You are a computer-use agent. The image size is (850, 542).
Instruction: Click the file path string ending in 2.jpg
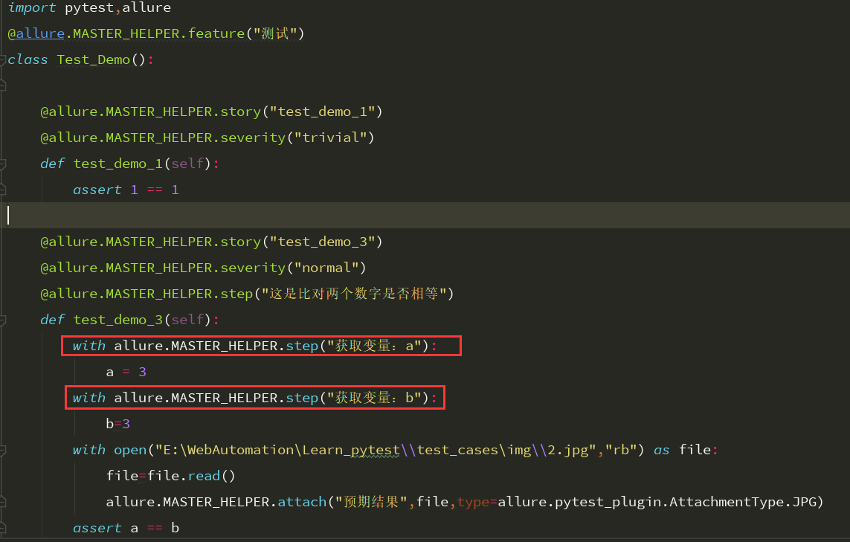point(376,450)
